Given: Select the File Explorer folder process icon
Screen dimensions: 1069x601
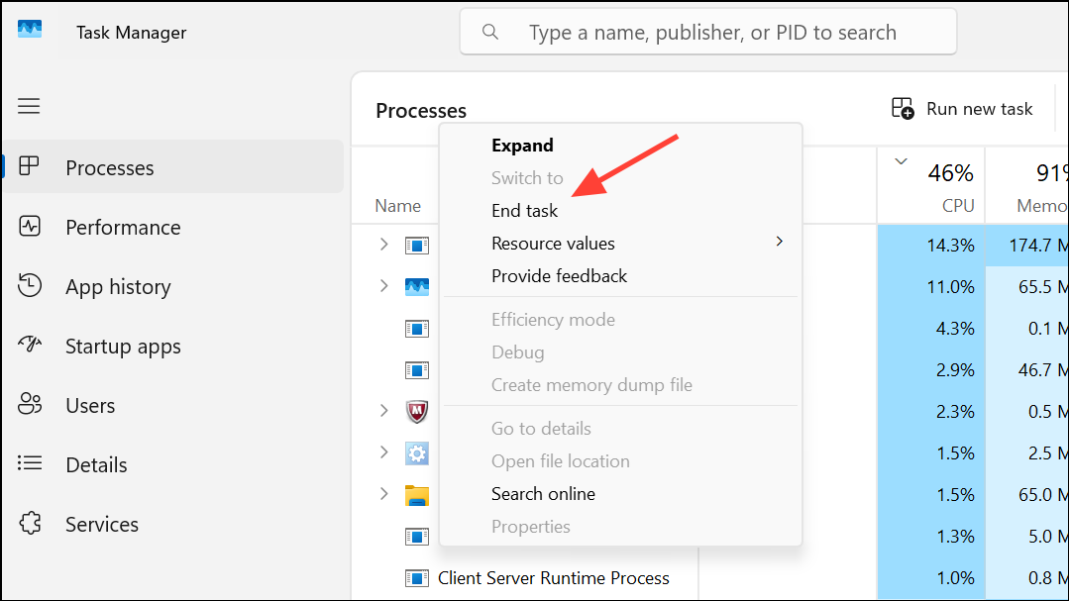Looking at the screenshot, I should (x=416, y=495).
